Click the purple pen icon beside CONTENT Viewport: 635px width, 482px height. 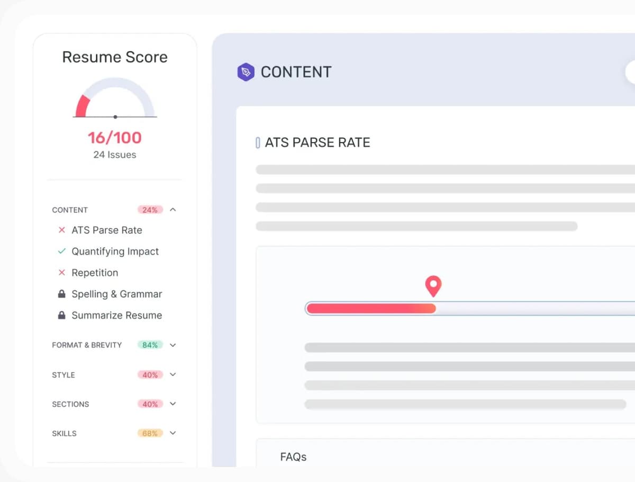click(246, 72)
